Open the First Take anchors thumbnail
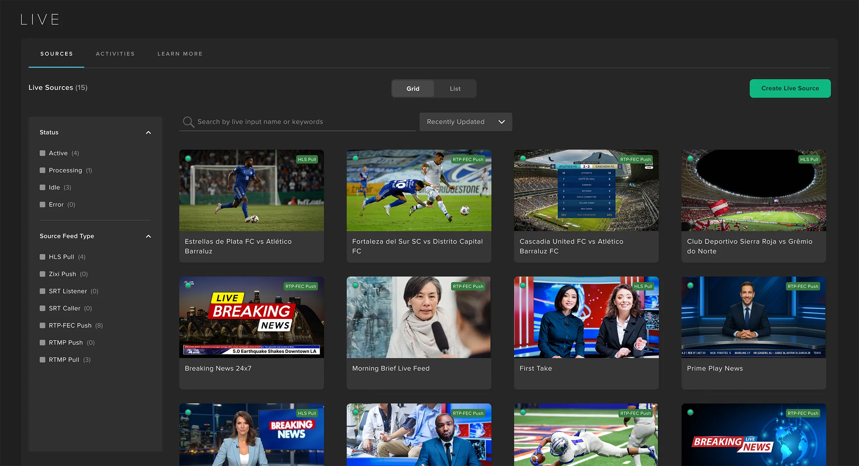859x466 pixels. point(586,317)
